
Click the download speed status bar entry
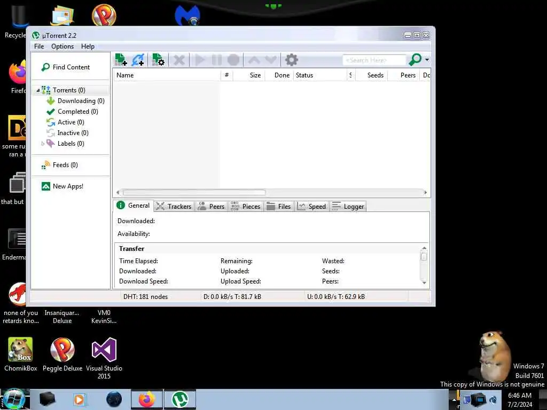coord(232,297)
